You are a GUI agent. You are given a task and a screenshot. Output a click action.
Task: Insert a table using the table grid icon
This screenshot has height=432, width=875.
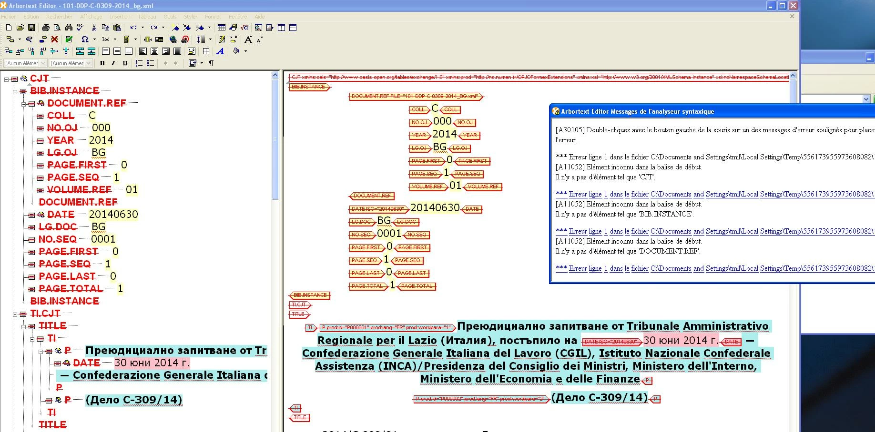click(222, 28)
